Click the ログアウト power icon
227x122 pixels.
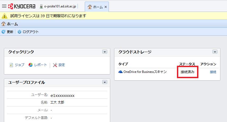coord(19,32)
